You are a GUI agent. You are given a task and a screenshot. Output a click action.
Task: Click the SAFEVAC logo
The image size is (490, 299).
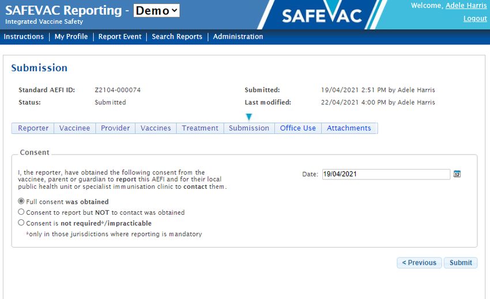pyautogui.click(x=322, y=14)
